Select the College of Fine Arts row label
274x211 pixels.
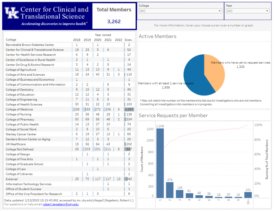point(19,159)
